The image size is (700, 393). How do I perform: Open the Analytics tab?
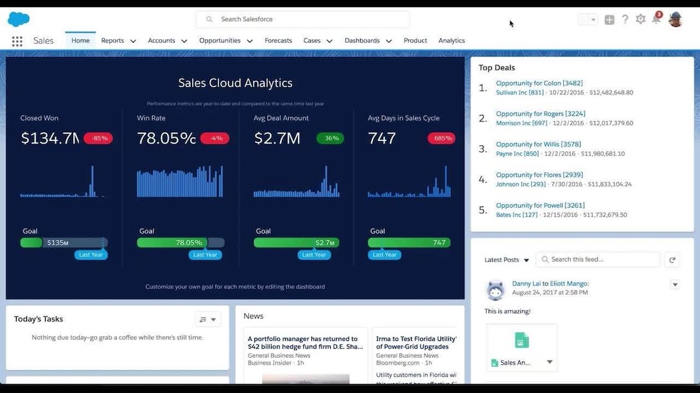451,40
